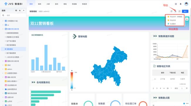Click the blue 设计 button

coord(185,11)
